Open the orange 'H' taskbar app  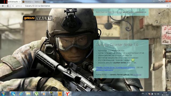[60, 94]
